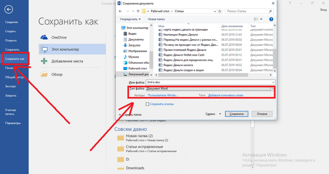Click the back arrow circle in Word backstage
Screen dimensions: 329x174
(x=9, y=9)
